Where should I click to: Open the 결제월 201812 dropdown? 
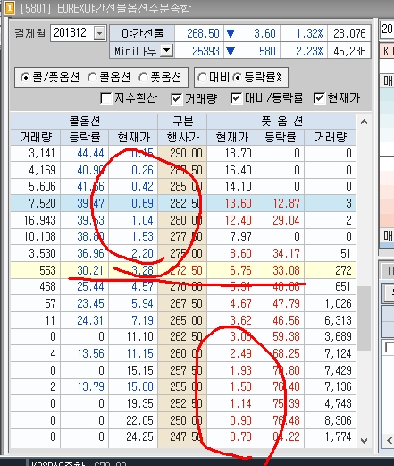coord(99,33)
